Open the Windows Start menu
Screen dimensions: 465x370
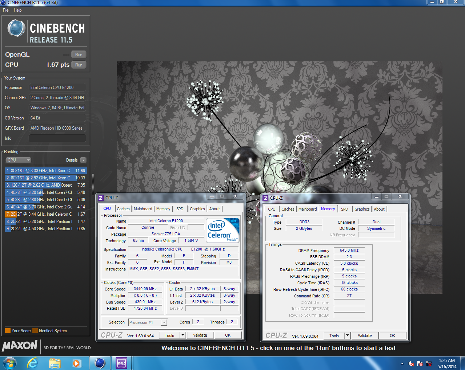point(9,363)
